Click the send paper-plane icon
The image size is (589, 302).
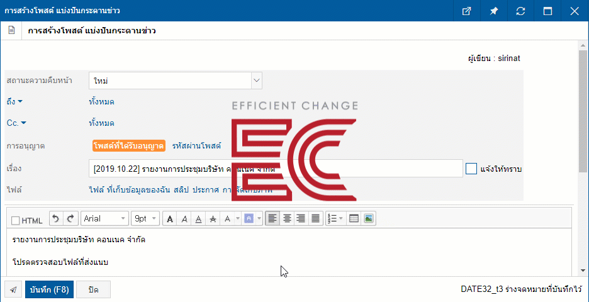[13, 289]
